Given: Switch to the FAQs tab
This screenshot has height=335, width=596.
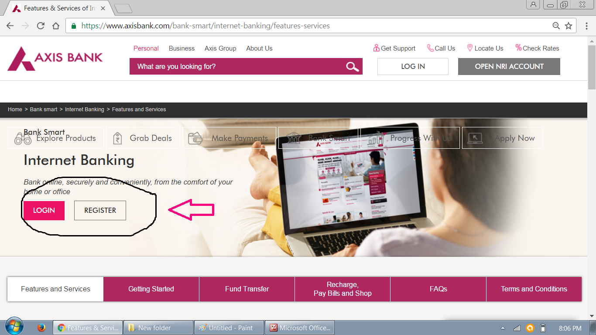Looking at the screenshot, I should [438, 289].
